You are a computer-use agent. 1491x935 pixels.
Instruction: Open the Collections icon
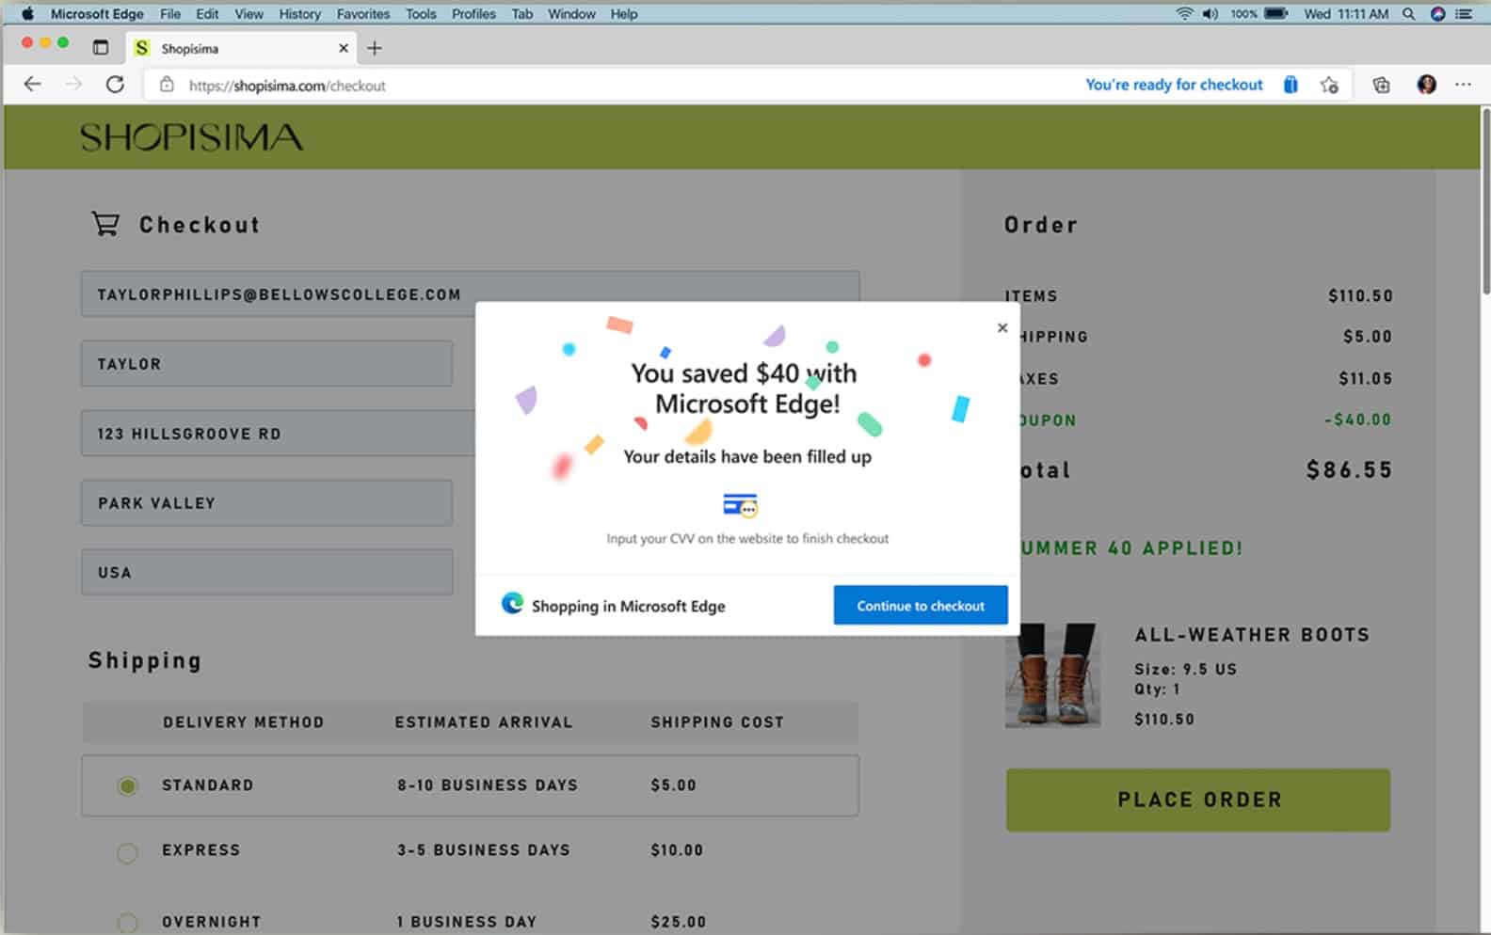click(1381, 85)
